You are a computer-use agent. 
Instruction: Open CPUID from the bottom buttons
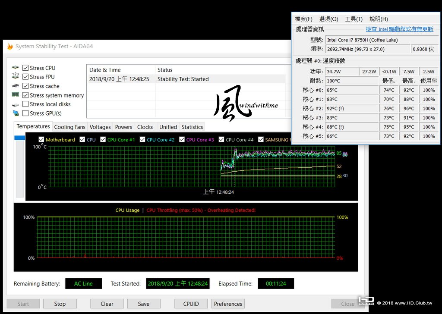tap(191, 304)
